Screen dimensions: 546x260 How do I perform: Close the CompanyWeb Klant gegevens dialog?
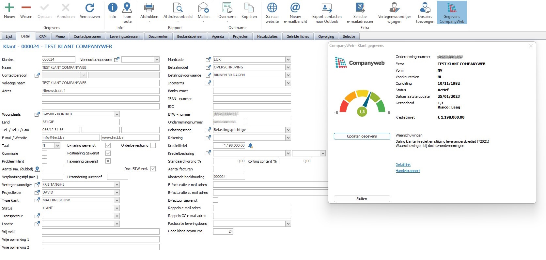click(x=531, y=46)
